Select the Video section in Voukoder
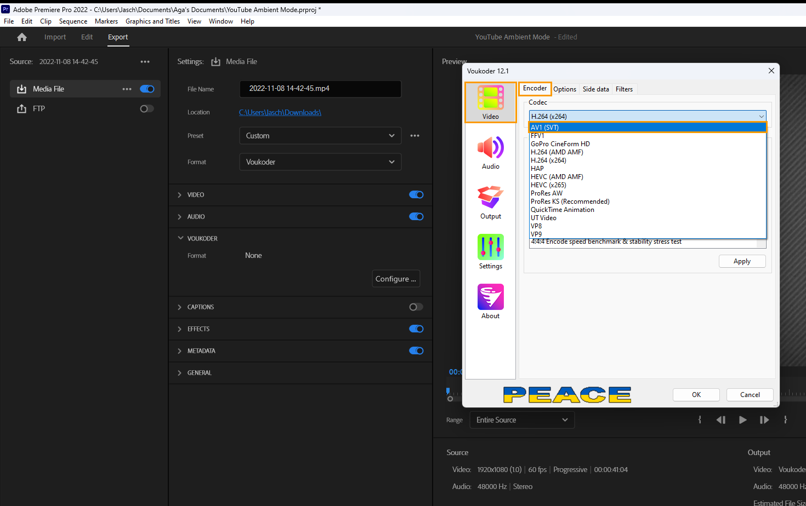 [x=491, y=102]
